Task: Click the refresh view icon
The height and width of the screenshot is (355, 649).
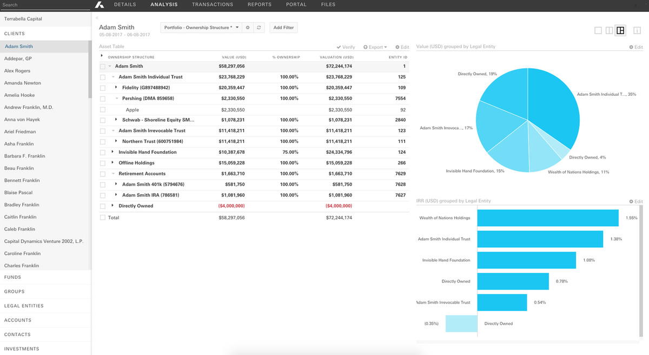Action: [x=259, y=28]
